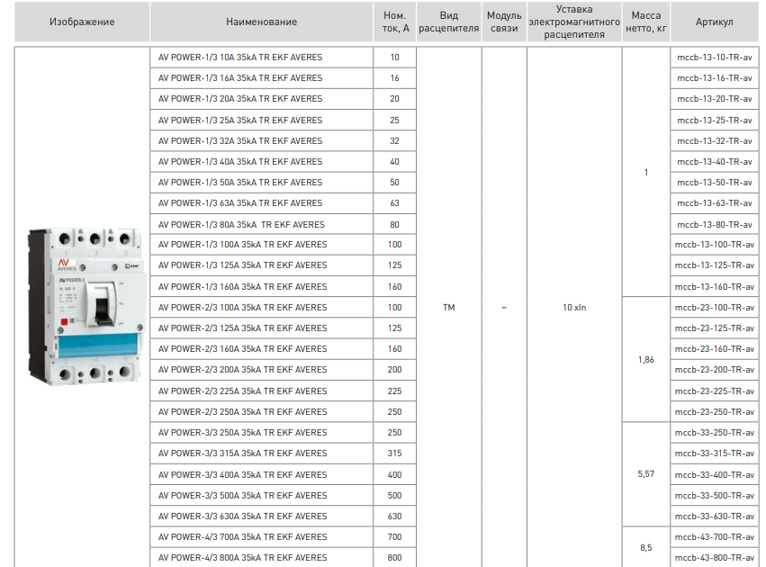Screen dimensions: 766x567
Task: Click the release type cell "TM"
Action: click(x=449, y=308)
